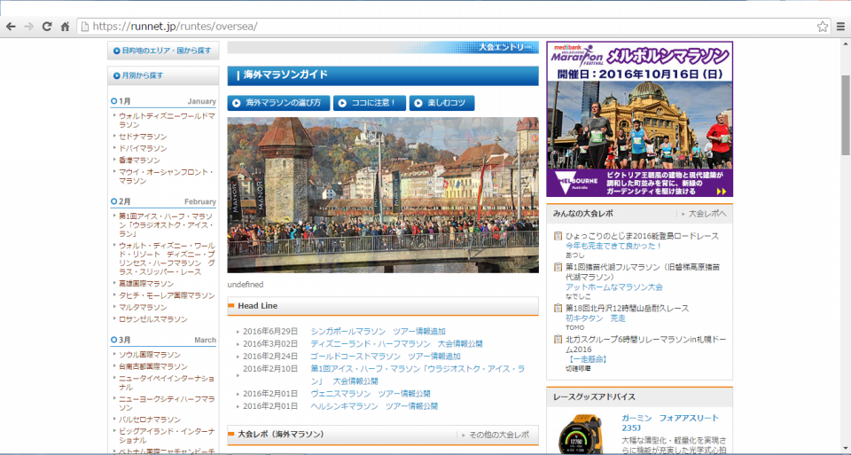Viewport: 851px width, 455px height.
Task: Open 香港マラソン link
Action: click(139, 161)
